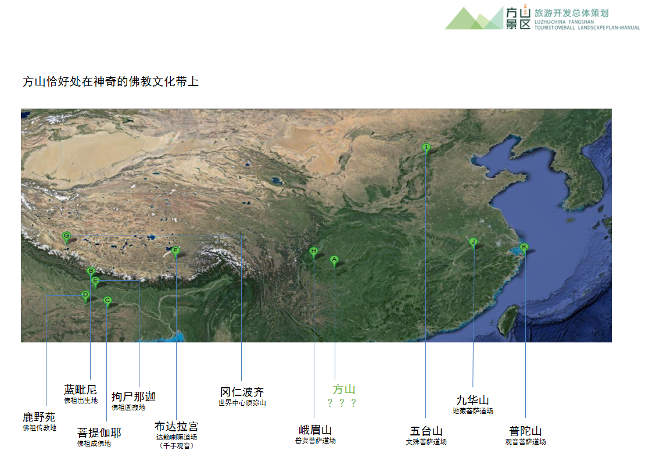Click map marker C near the bottom left
645x461 pixels.
pos(107,301)
